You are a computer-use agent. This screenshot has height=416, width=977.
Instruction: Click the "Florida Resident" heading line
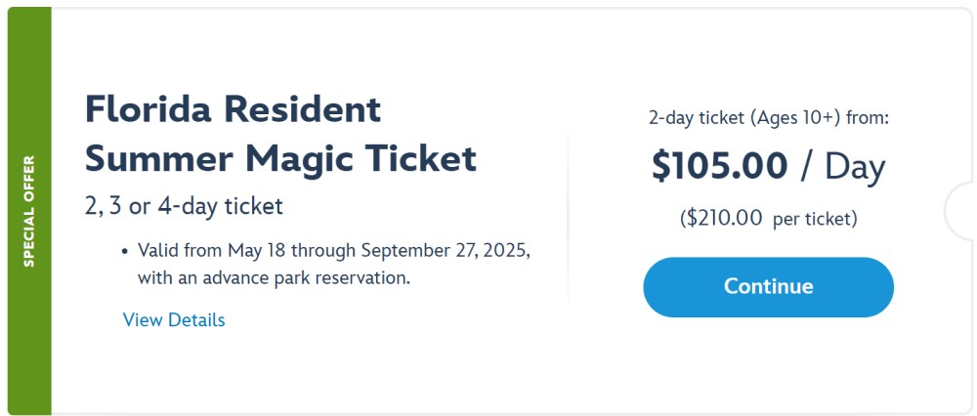tap(234, 109)
